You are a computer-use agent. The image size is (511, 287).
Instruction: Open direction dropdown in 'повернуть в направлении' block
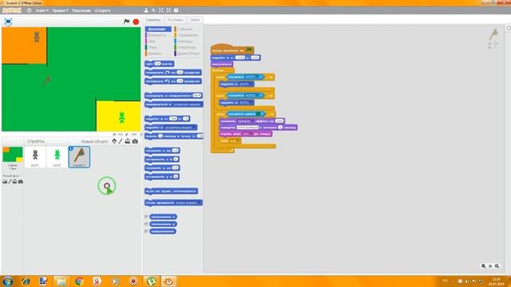(x=196, y=96)
